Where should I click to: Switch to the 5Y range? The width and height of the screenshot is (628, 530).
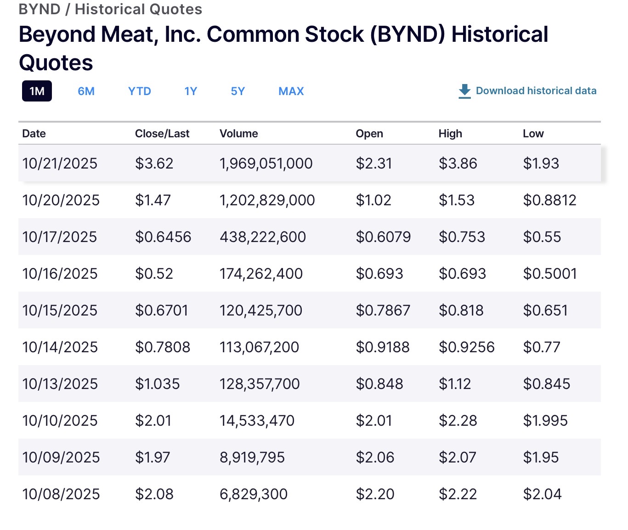point(238,91)
